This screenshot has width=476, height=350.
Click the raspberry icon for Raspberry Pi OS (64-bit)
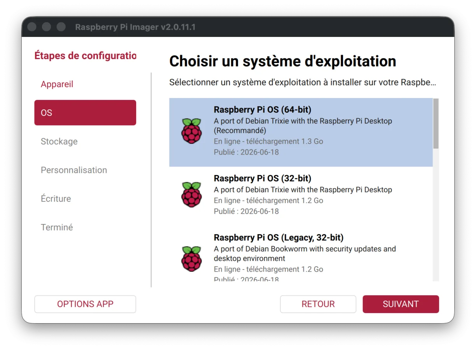tap(191, 131)
